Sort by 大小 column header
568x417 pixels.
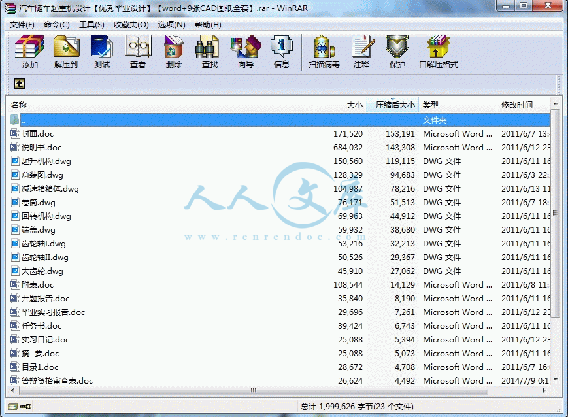coord(340,105)
